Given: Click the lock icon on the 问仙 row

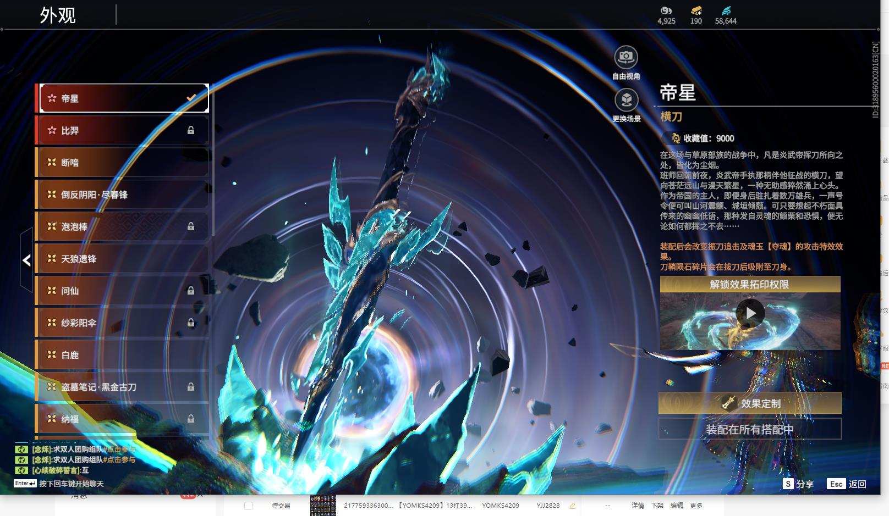Looking at the screenshot, I should pyautogui.click(x=191, y=290).
